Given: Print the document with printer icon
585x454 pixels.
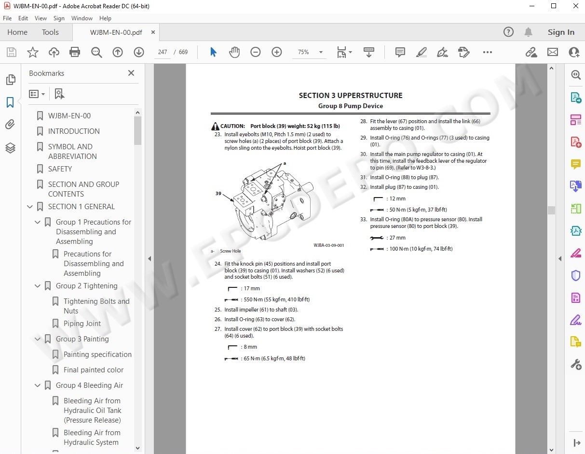Looking at the screenshot, I should pyautogui.click(x=75, y=52).
